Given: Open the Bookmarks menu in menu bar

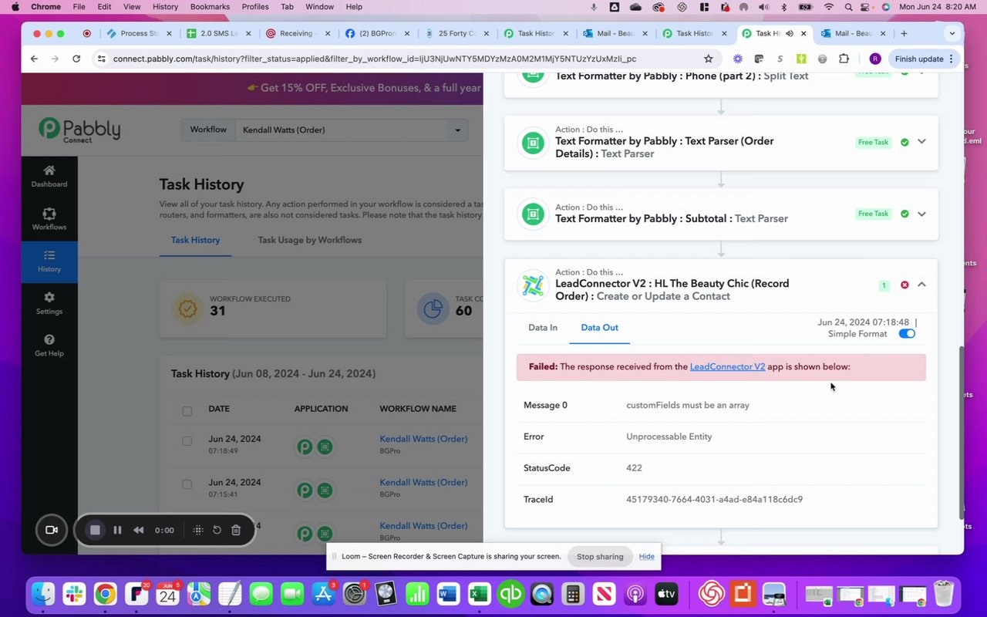Looking at the screenshot, I should coord(210,7).
